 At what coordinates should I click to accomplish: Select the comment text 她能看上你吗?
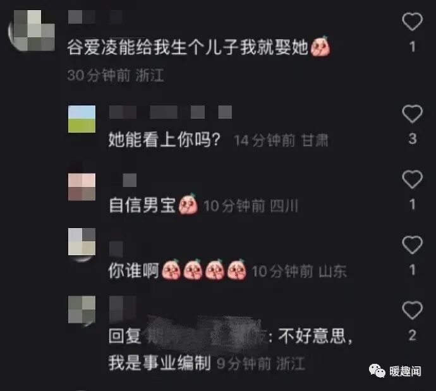pyautogui.click(x=164, y=139)
